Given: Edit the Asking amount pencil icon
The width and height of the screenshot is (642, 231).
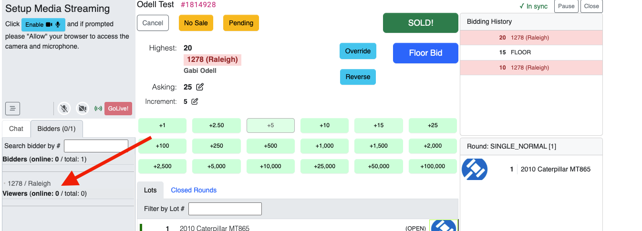Looking at the screenshot, I should coord(200,87).
